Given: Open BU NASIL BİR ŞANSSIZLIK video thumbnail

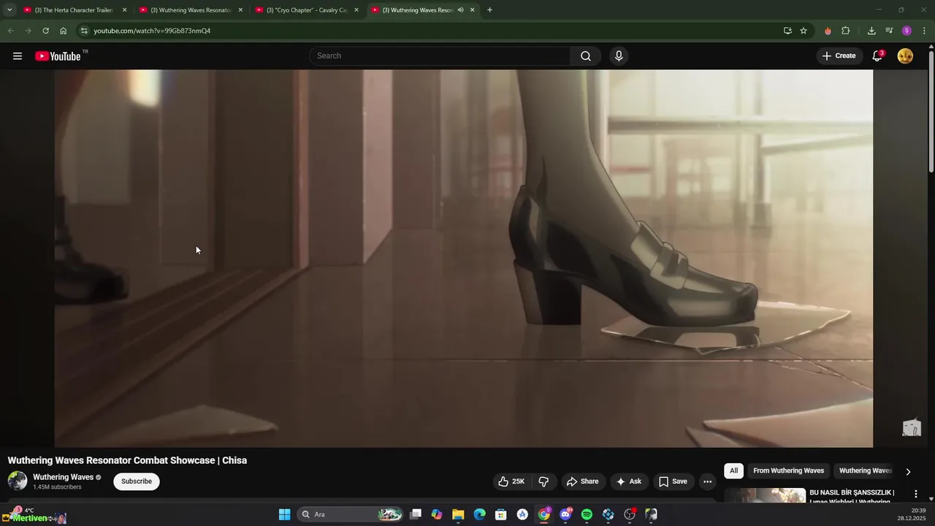Looking at the screenshot, I should pos(765,495).
